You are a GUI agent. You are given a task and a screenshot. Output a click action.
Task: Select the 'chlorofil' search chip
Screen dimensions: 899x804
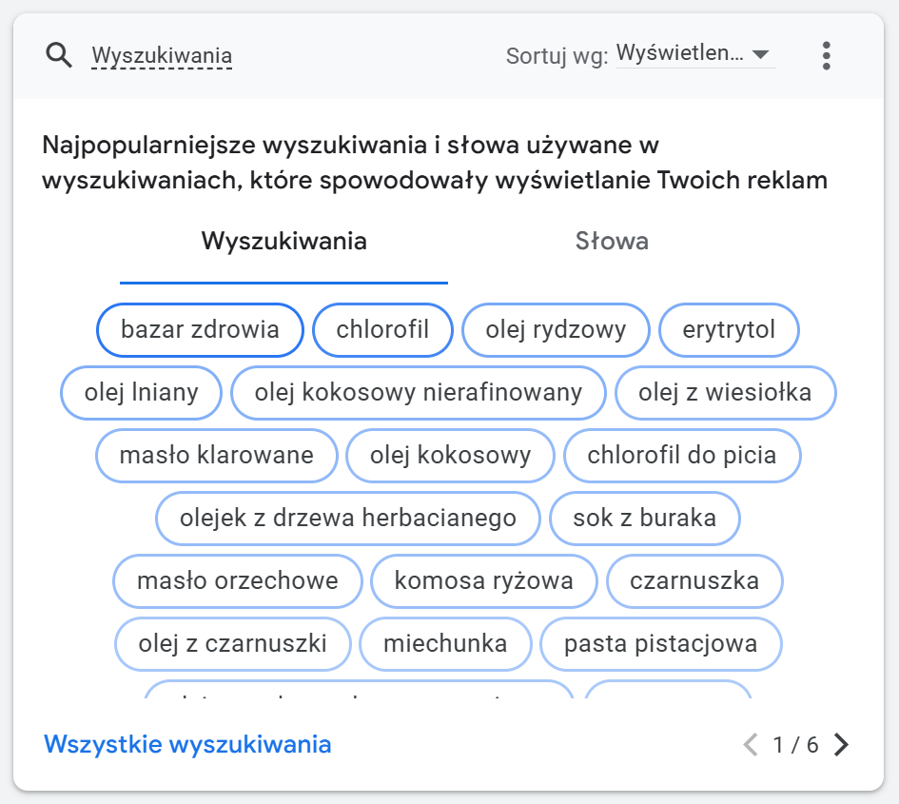(x=382, y=330)
